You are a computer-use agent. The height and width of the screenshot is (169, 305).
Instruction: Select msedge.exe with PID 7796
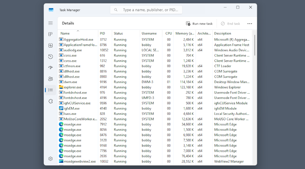(155, 151)
